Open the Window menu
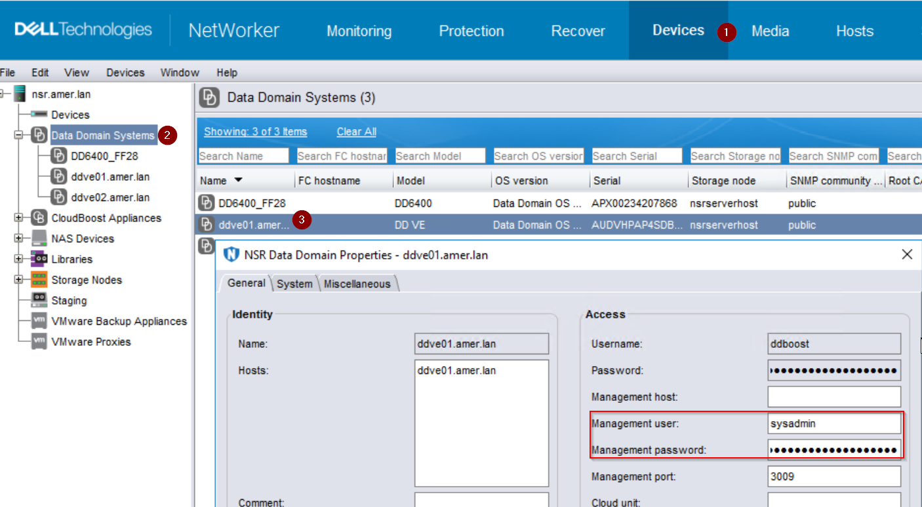Screen dimensions: 922x507 tap(180, 73)
